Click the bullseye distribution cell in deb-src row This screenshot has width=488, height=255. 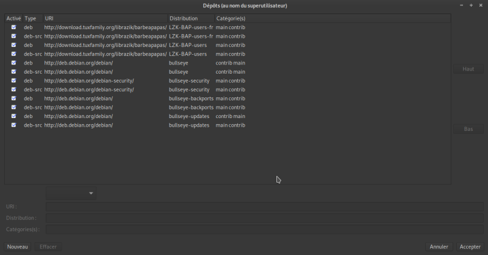pyautogui.click(x=178, y=72)
